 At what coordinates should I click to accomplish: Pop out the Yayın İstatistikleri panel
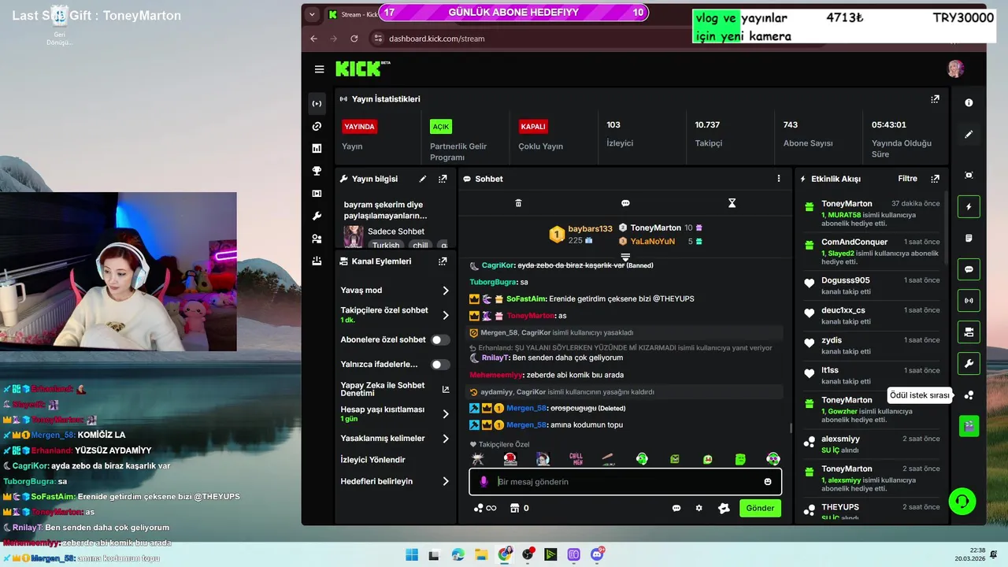[935, 99]
